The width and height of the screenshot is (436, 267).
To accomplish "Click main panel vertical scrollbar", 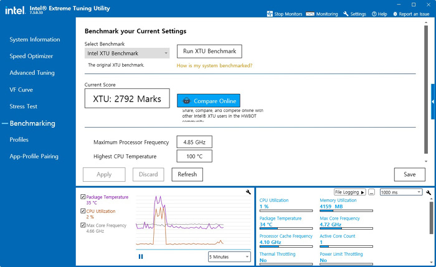I will click(x=426, y=89).
